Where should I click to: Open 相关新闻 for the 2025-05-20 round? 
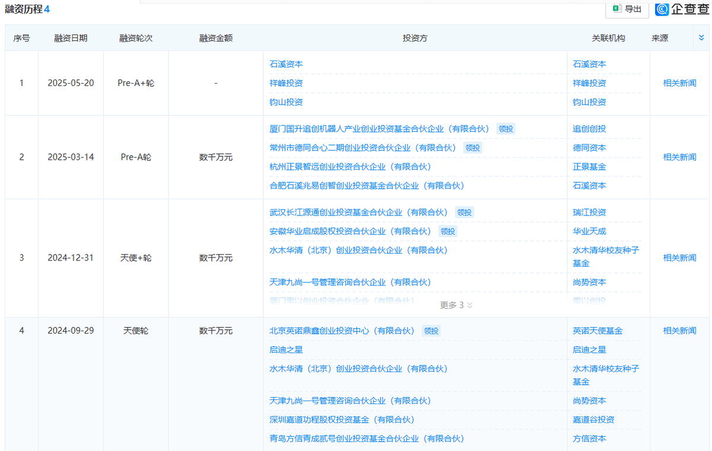(679, 83)
